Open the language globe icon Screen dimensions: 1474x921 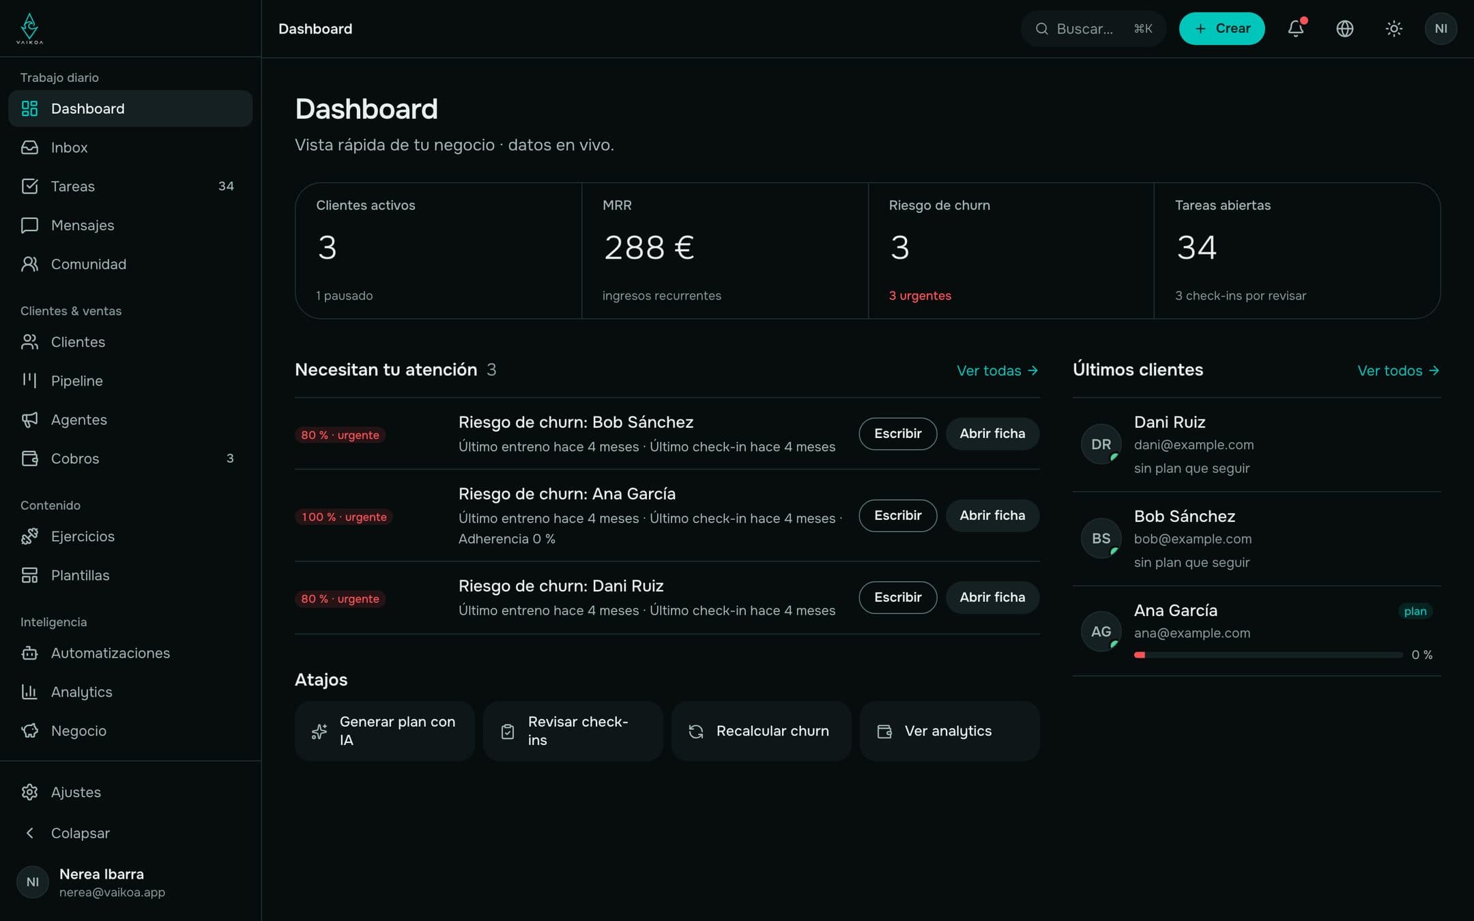click(x=1344, y=29)
